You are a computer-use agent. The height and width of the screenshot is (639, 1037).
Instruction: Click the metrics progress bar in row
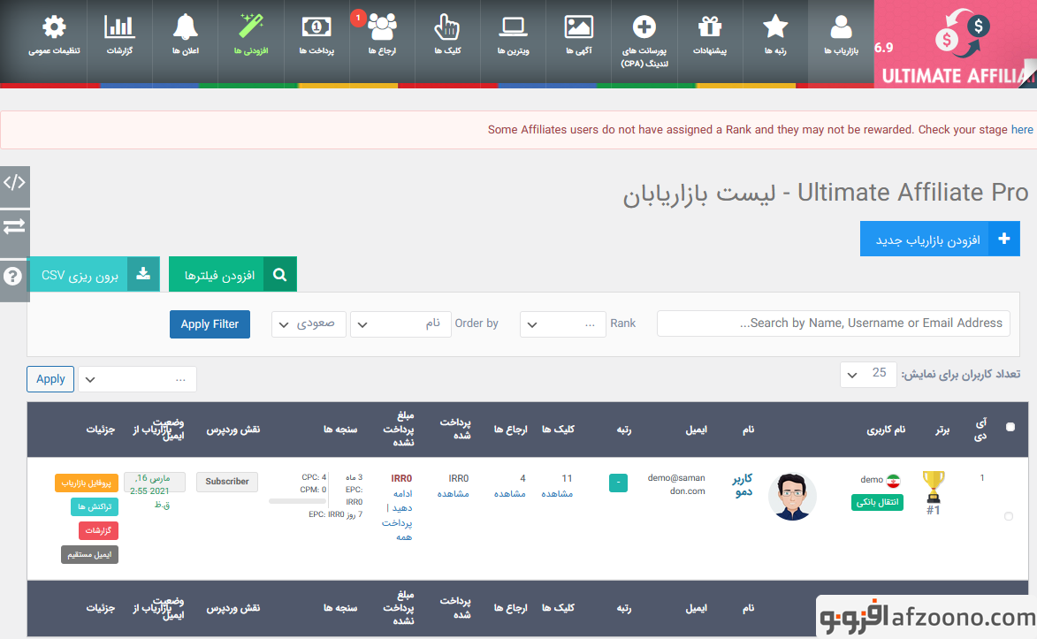pos(298,501)
